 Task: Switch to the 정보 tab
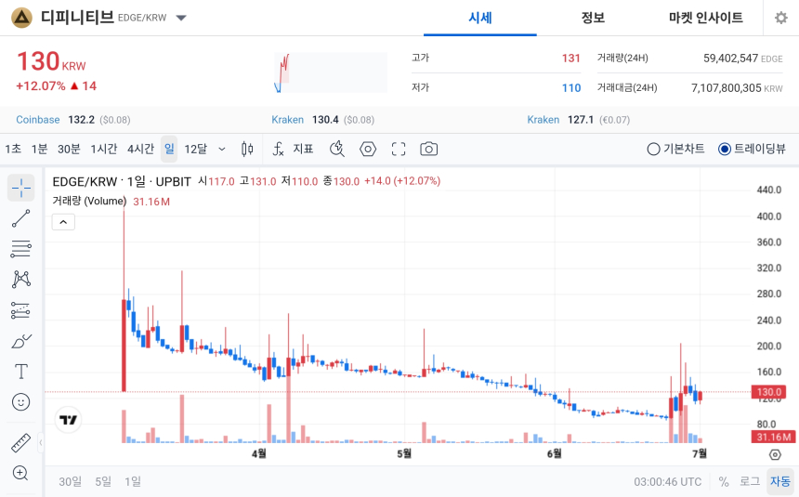(593, 19)
